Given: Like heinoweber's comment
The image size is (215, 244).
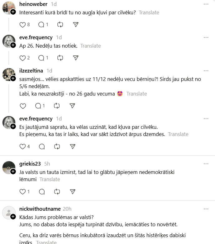Looking at the screenshot, I should point(22,25).
